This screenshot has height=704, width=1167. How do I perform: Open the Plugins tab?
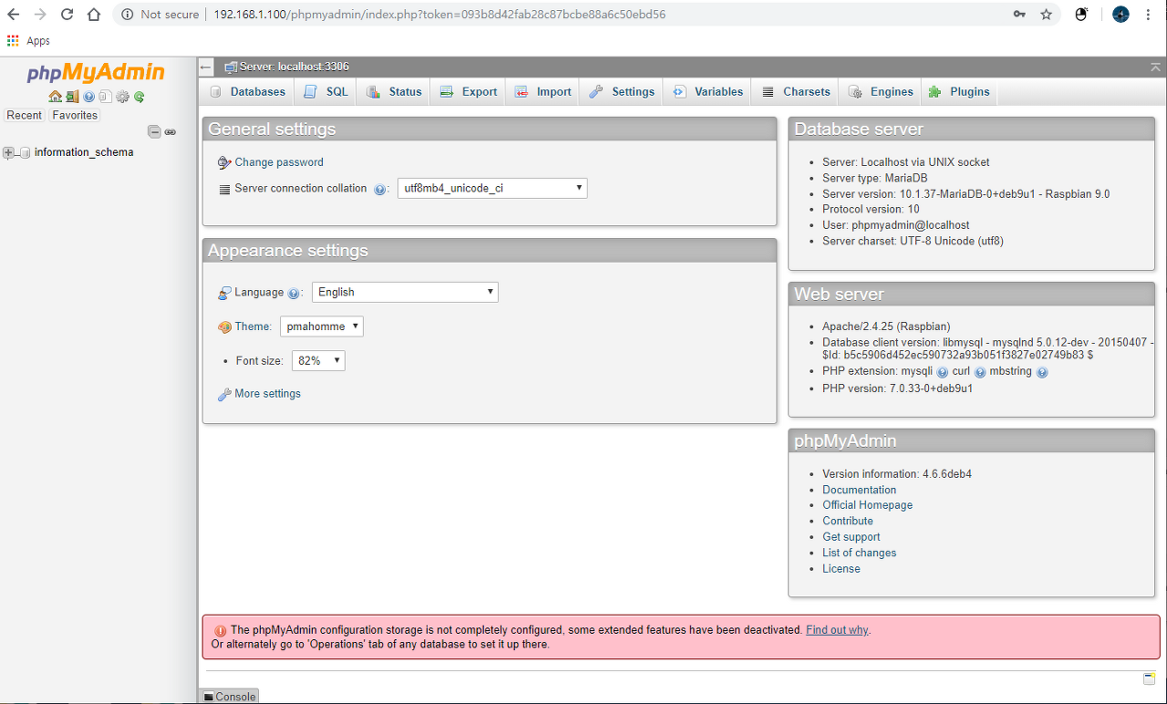pos(959,92)
